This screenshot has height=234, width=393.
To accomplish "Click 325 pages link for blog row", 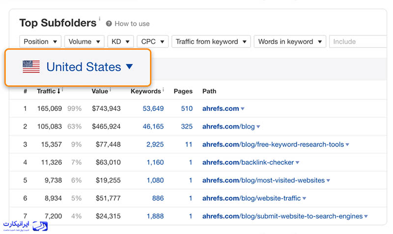I will (x=187, y=127).
